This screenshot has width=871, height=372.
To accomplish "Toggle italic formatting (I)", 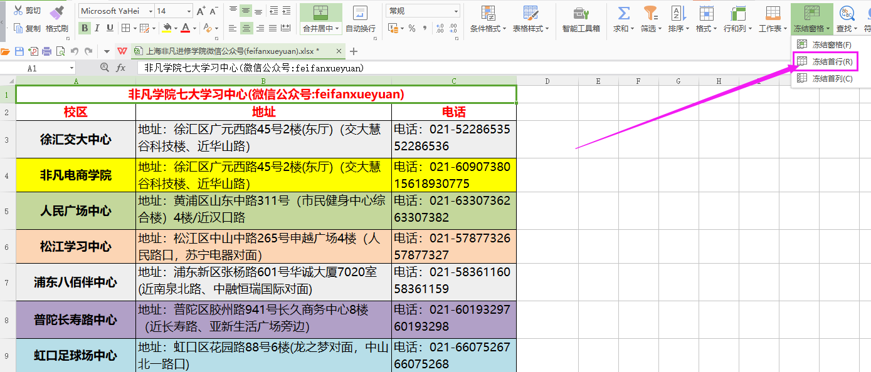I will pos(98,28).
